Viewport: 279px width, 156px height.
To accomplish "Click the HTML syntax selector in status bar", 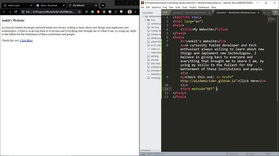I will tap(268, 154).
